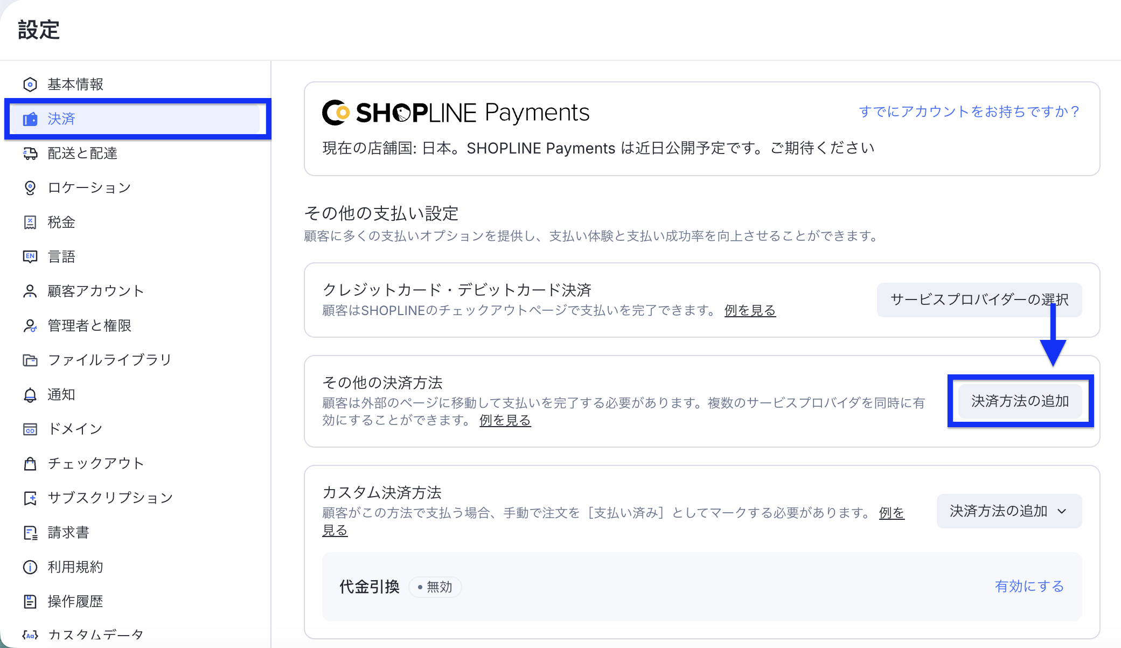
Task: Click the 無効 status badge next to 代金引換
Action: 435,587
